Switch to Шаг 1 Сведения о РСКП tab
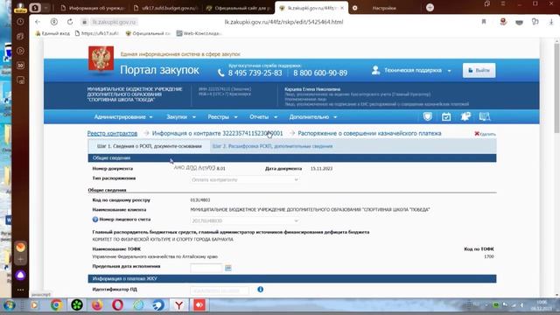Image resolution: width=560 pixels, height=315 pixels. tap(150, 146)
